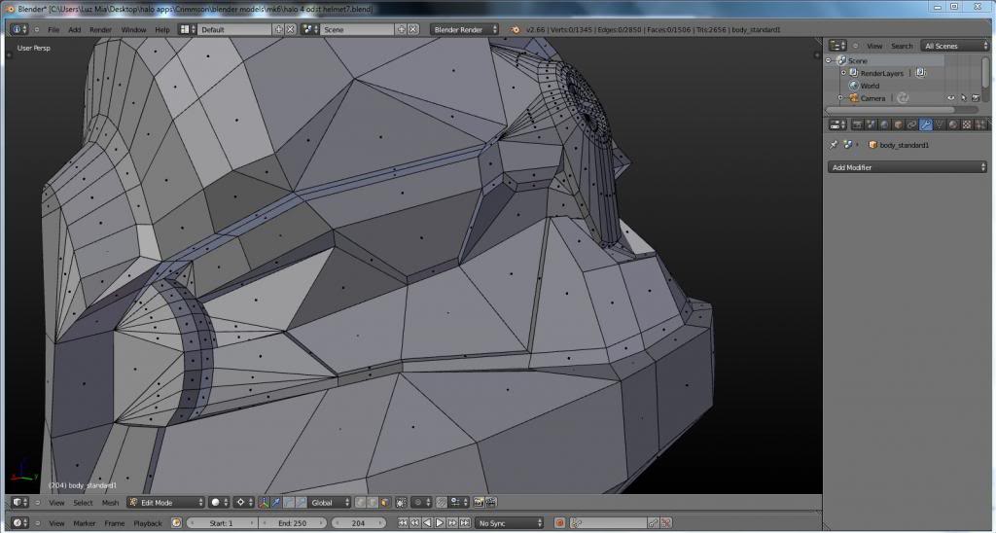The image size is (996, 533).
Task: Click the Start: 1 frame field
Action: coord(222,523)
